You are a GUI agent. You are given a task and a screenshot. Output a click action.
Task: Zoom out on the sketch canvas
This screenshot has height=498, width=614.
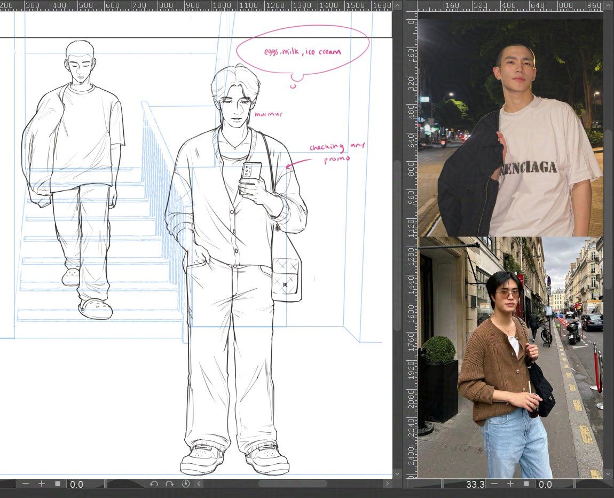click(x=25, y=484)
